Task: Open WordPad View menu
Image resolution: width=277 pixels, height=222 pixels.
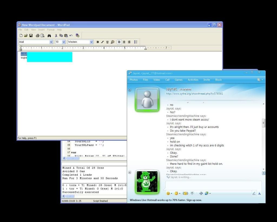Action: [33, 30]
